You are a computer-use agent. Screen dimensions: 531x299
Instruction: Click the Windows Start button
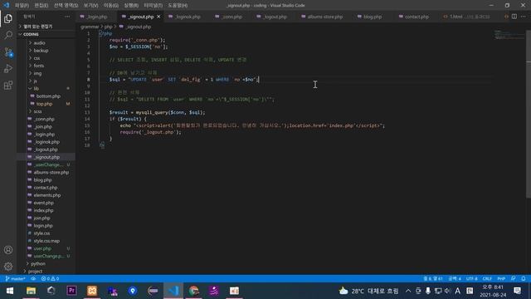[x=10, y=291]
